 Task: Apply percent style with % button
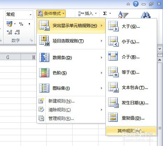point(21,24)
